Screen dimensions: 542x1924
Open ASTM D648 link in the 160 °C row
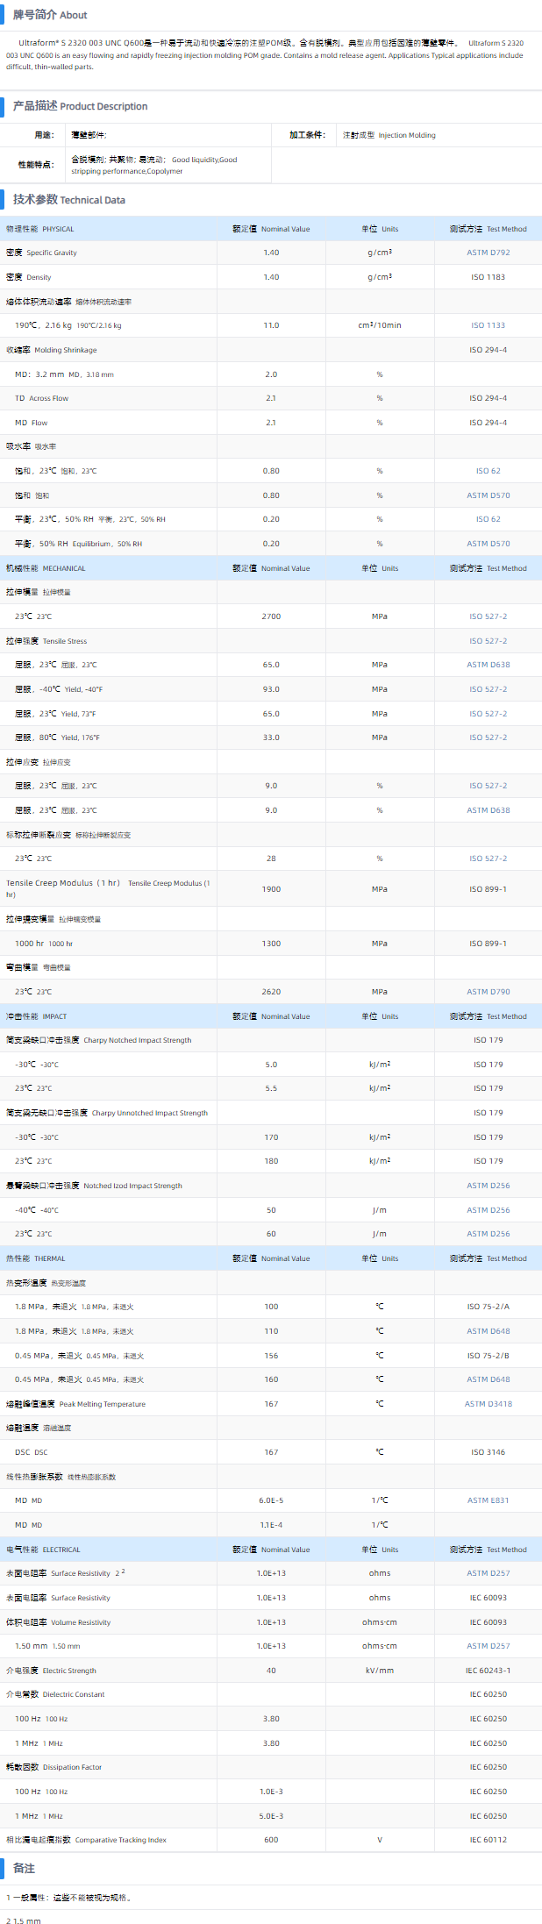coord(488,1379)
